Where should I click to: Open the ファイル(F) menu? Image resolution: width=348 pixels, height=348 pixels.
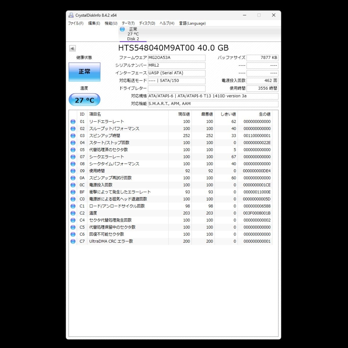coord(76,23)
